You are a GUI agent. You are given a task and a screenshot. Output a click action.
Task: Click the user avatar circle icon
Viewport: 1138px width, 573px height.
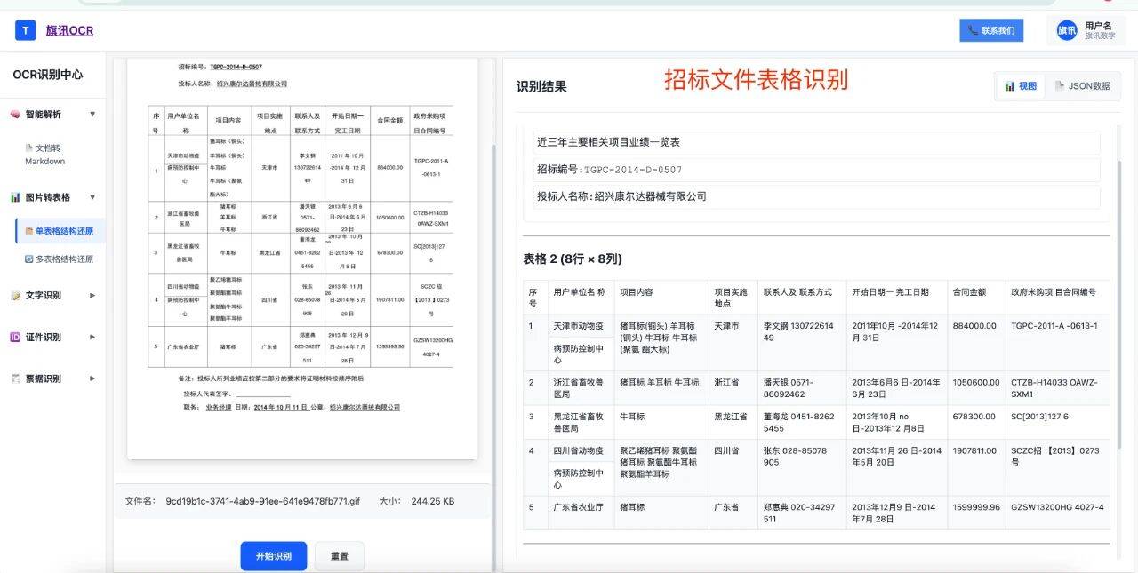[1066, 30]
